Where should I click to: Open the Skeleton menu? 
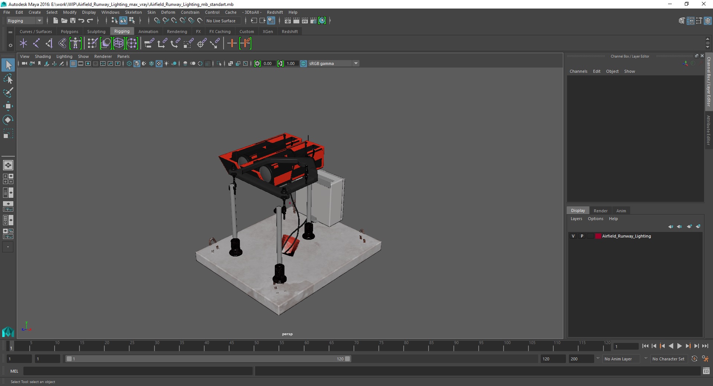pos(133,12)
